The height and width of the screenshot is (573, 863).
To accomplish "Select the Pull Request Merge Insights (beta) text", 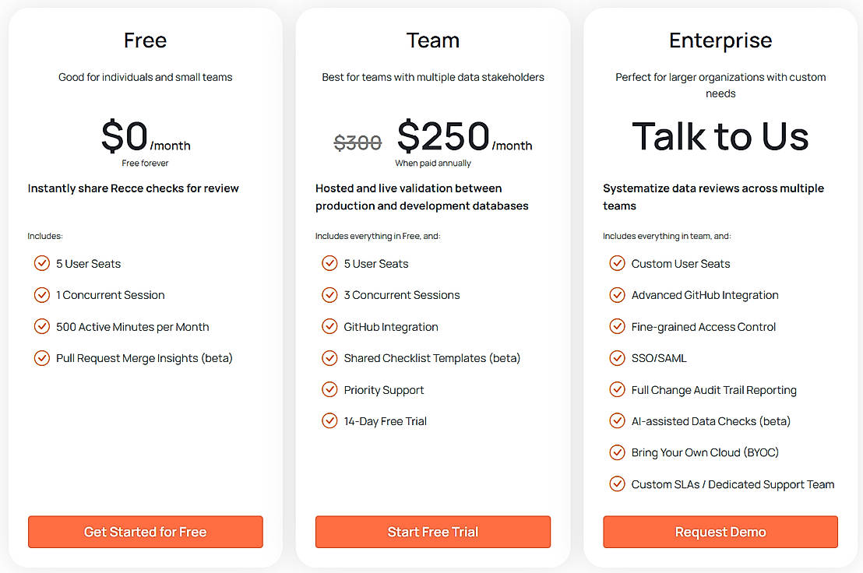I will coord(144,358).
